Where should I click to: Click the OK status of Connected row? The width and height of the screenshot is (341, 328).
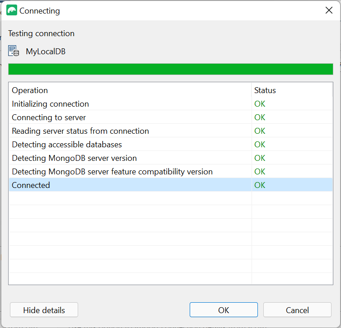tap(260, 185)
